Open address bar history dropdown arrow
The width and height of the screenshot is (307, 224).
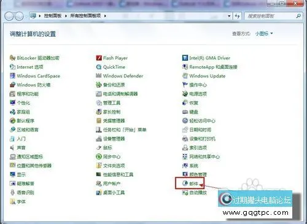tap(229, 16)
